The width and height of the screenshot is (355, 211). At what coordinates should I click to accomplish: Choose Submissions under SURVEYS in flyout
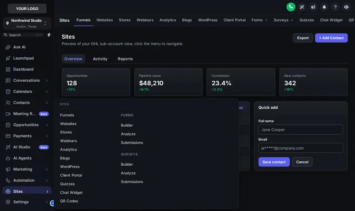tap(132, 182)
